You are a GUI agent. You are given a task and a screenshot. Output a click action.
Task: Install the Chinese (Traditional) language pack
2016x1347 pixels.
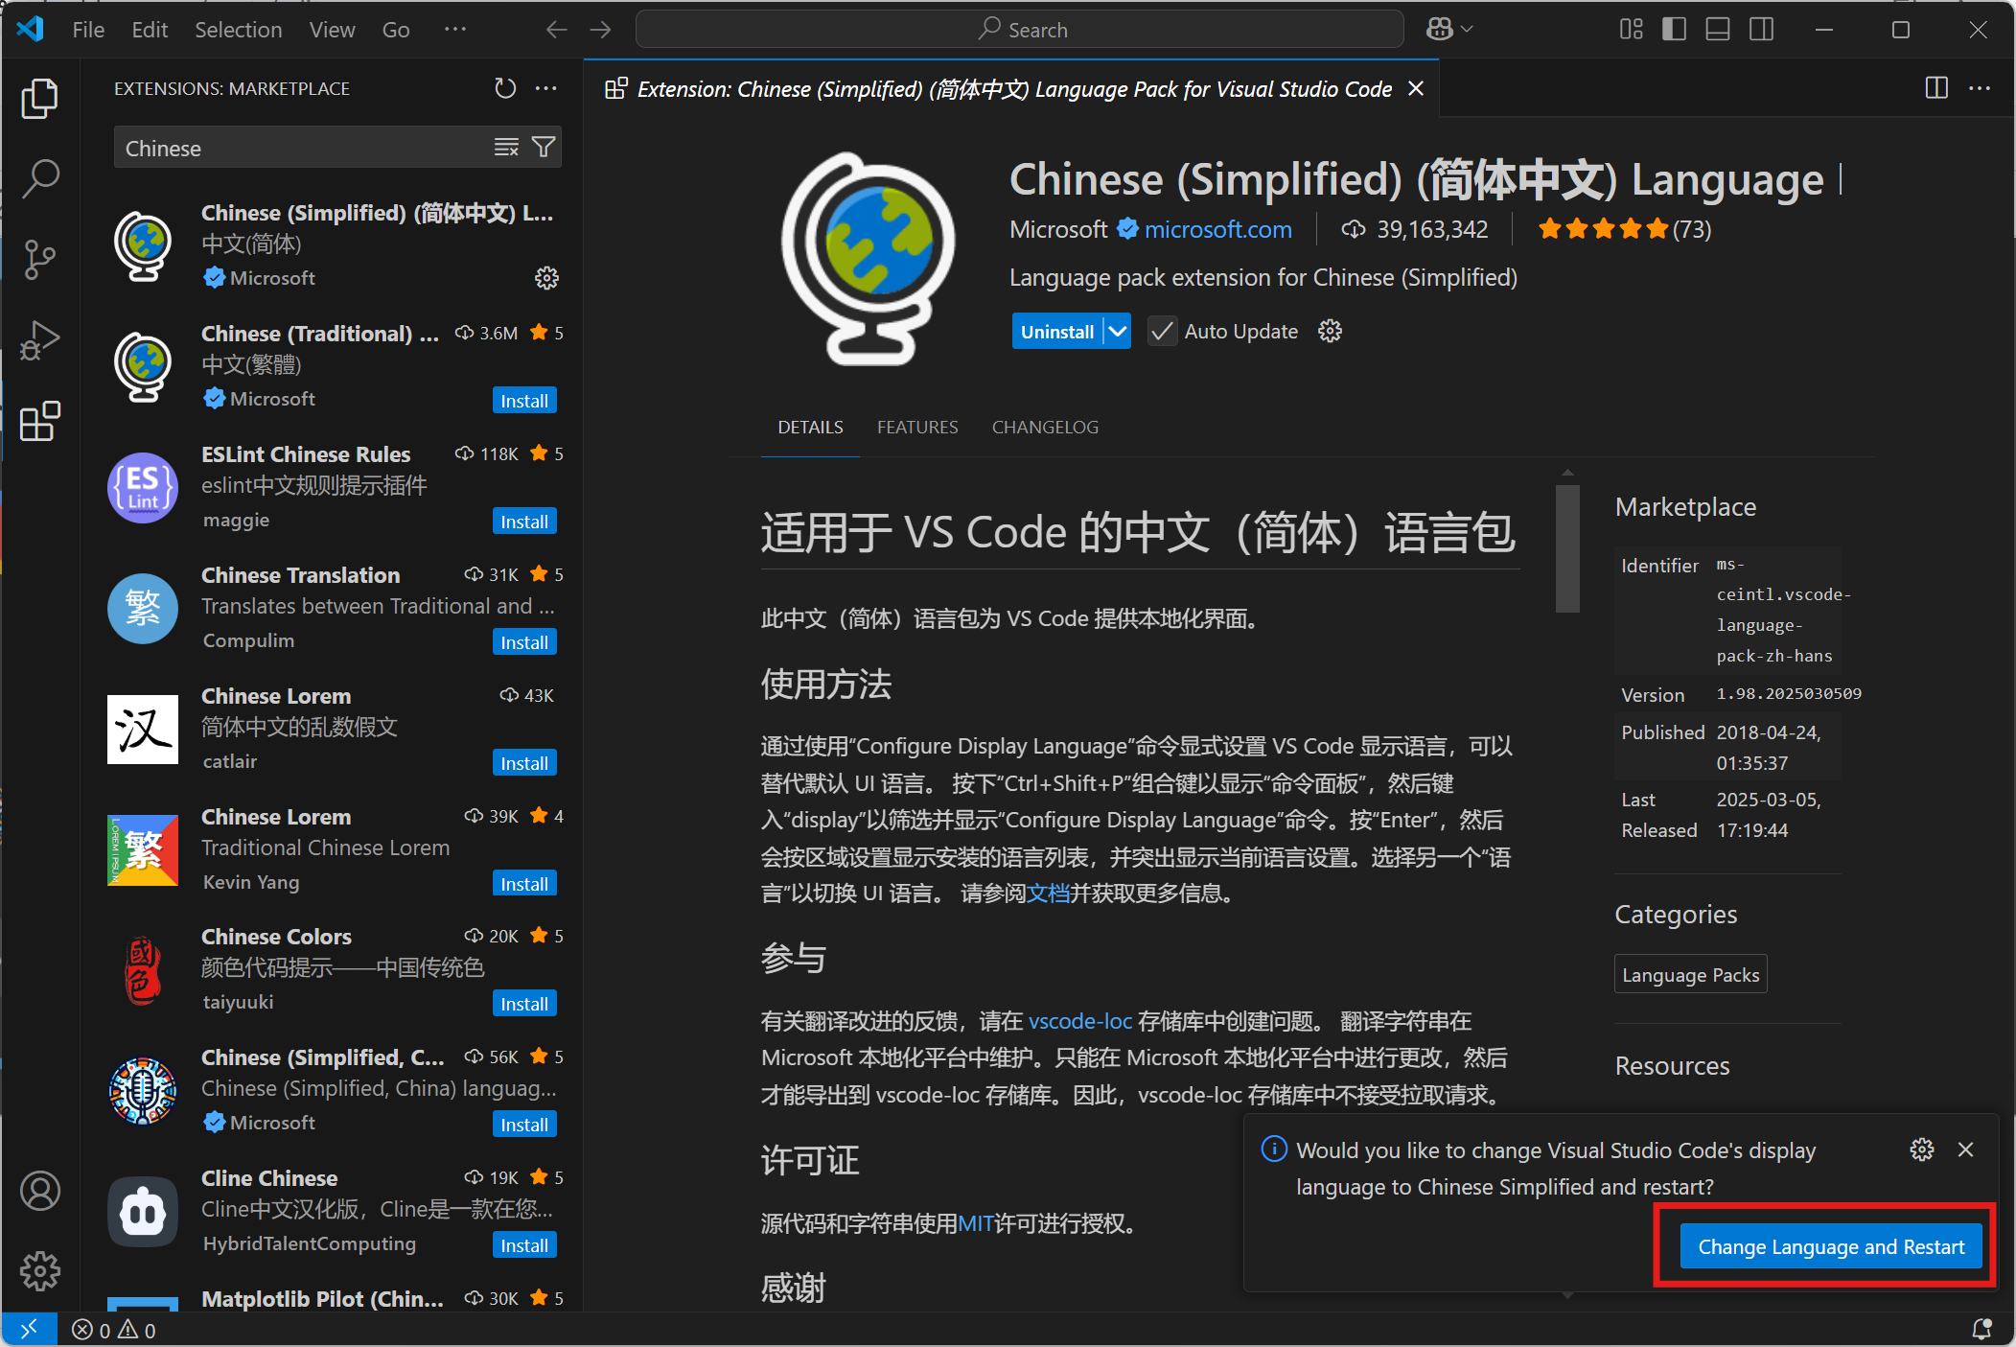(x=524, y=401)
